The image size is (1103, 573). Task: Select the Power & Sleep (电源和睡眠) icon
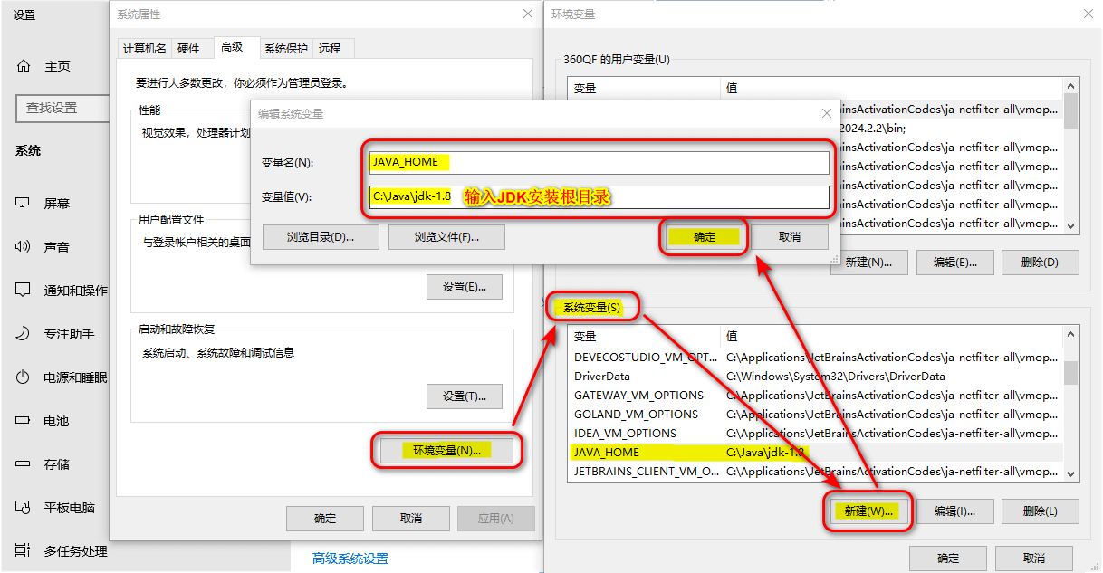(x=24, y=377)
